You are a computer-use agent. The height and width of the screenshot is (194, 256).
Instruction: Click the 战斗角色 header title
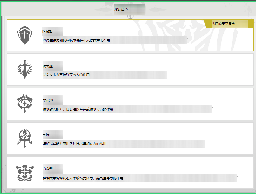click(x=121, y=10)
